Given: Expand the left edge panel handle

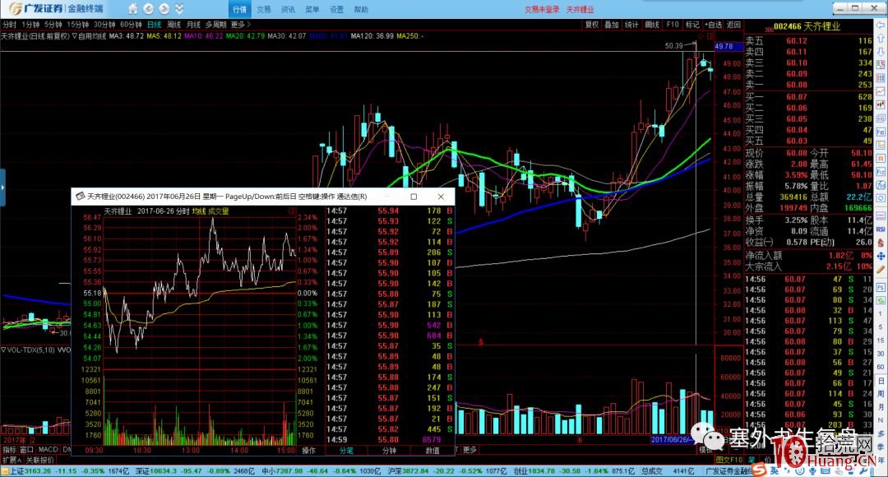Looking at the screenshot, I should click(2, 188).
